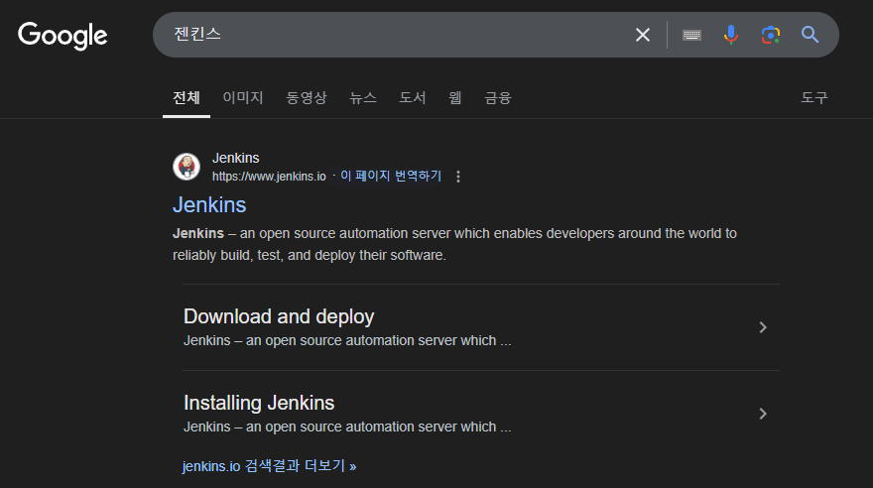
Task: Select the 전체 tab
Action: 186,98
